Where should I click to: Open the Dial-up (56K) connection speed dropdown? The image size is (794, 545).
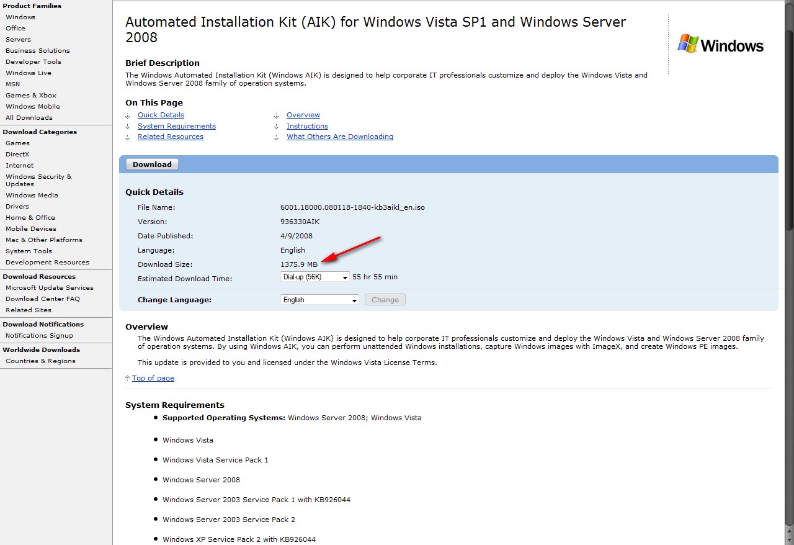click(315, 277)
